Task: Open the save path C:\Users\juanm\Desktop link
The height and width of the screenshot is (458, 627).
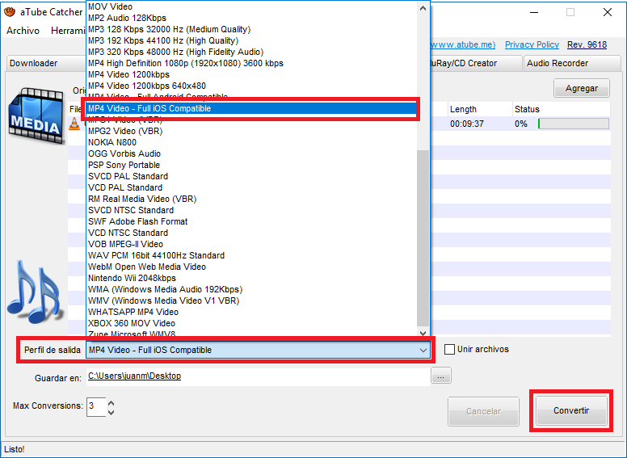Action: pyautogui.click(x=134, y=376)
